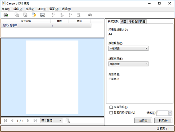This screenshot has width=175, height=132.
Task: Click the A4 printer paper size value
Action: pos(110,34)
